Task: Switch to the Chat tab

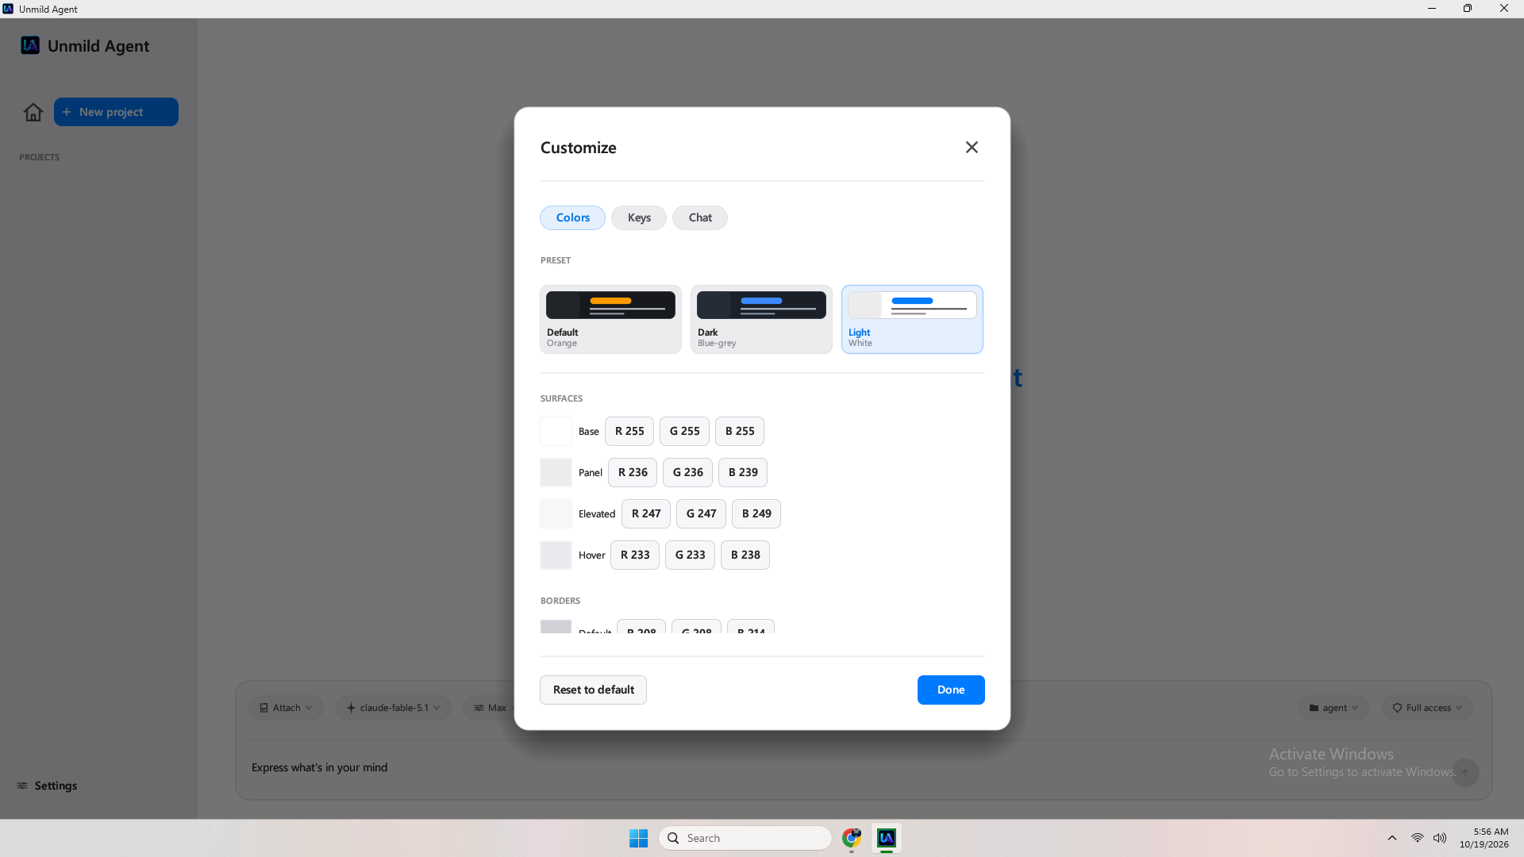Action: pos(700,217)
